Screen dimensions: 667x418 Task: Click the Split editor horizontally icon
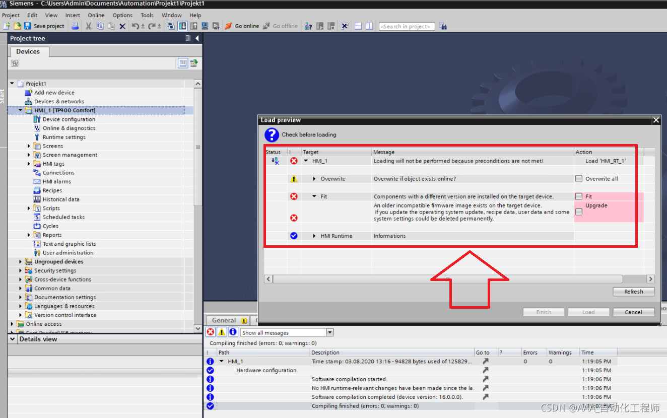pyautogui.click(x=358, y=26)
